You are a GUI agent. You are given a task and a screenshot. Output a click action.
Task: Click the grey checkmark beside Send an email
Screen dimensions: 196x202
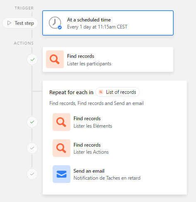pyautogui.click(x=32, y=174)
